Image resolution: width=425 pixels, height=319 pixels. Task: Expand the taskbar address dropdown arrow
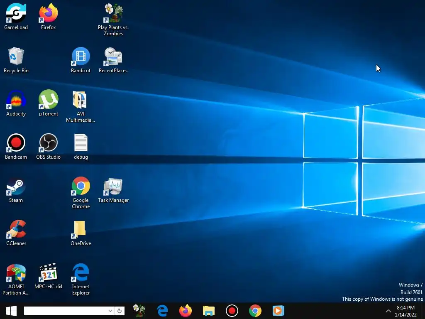coord(110,311)
